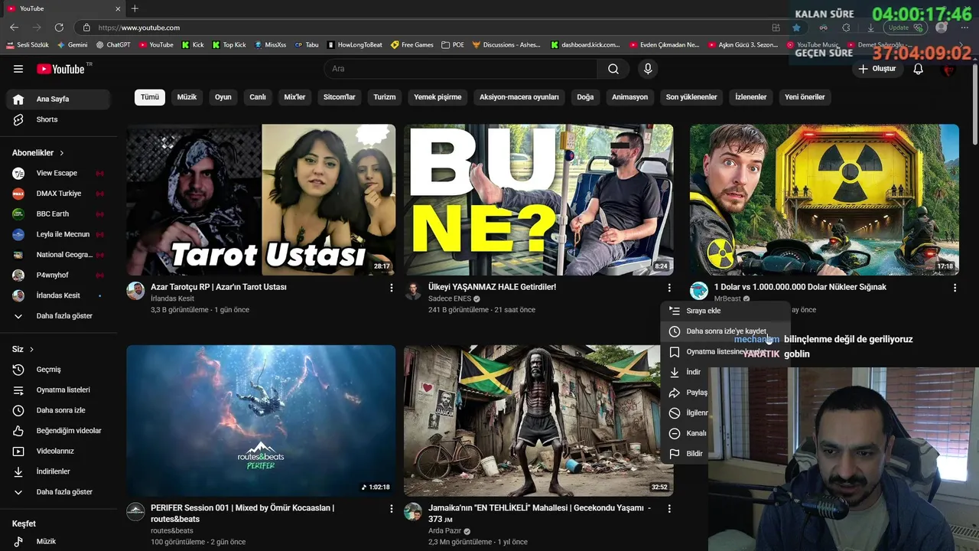Select the Canlı filter chip
The width and height of the screenshot is (979, 551).
tap(258, 97)
